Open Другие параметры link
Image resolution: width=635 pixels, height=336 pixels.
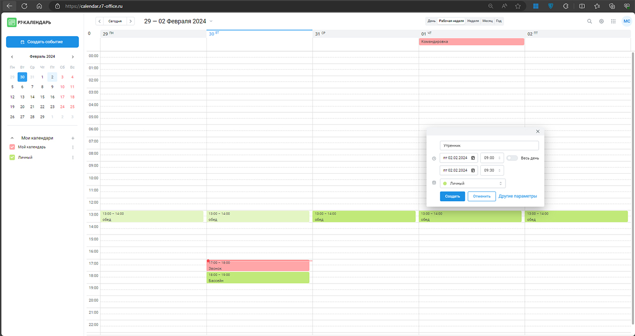click(x=517, y=196)
